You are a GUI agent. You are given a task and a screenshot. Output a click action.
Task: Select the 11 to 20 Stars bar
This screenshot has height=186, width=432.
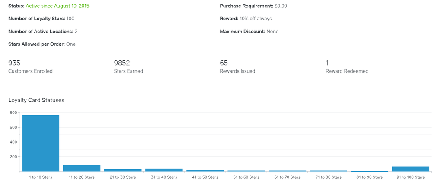81,168
